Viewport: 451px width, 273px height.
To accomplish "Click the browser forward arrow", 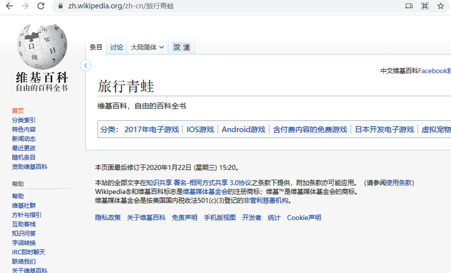I will 25,6.
